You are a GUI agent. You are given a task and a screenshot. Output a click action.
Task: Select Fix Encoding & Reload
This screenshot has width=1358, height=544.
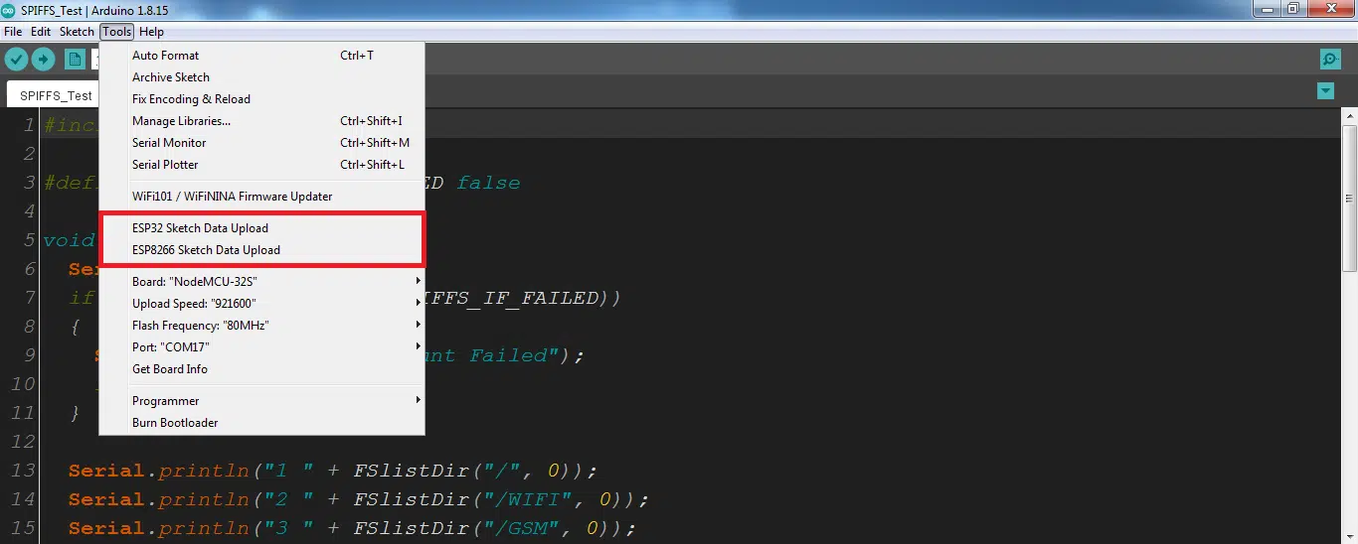tap(262, 99)
